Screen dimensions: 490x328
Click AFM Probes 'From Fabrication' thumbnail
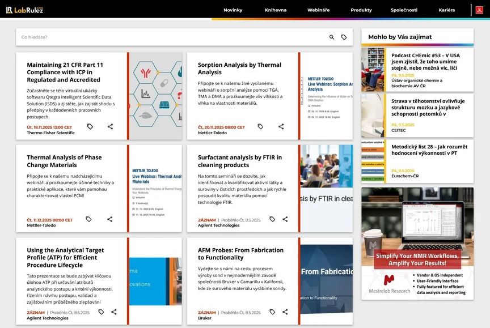tap(327, 281)
